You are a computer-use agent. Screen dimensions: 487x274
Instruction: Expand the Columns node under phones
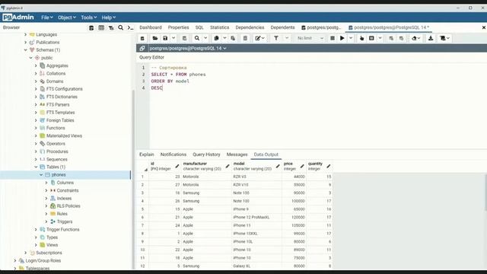tap(46, 183)
